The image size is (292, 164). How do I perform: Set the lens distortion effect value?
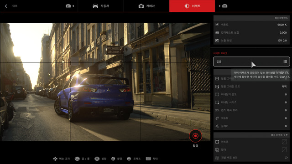(x=286, y=110)
